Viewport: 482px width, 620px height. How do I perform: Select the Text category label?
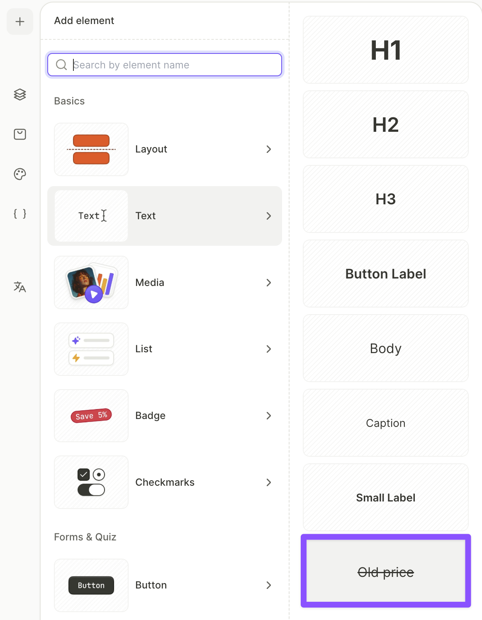(x=146, y=216)
